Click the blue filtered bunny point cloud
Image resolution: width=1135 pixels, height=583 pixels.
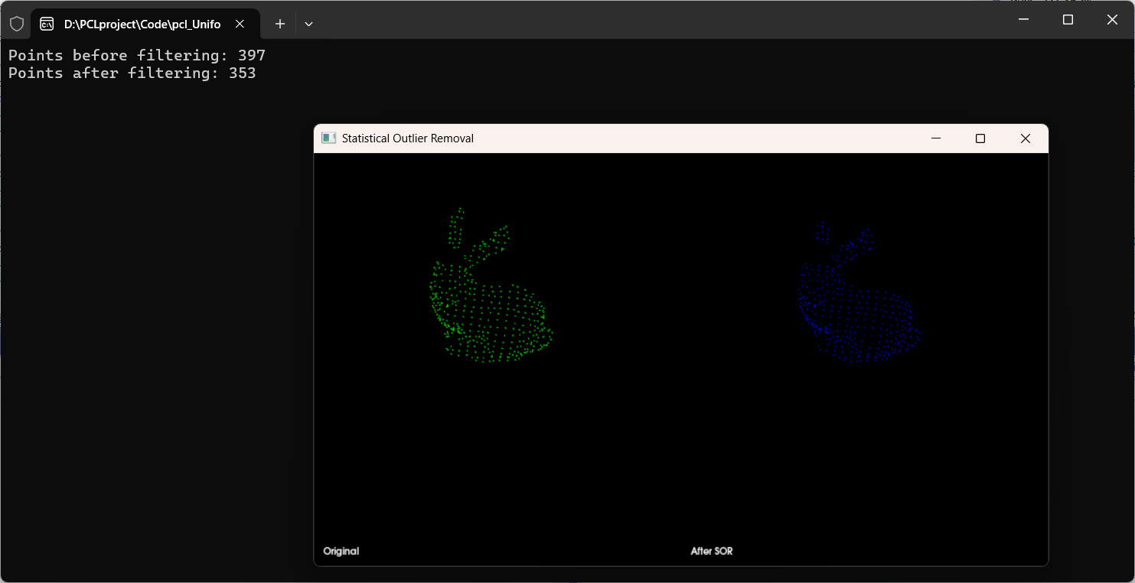(858, 292)
